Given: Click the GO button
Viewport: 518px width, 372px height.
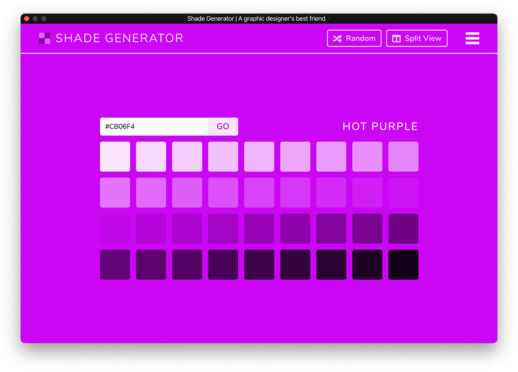Looking at the screenshot, I should pyautogui.click(x=223, y=126).
